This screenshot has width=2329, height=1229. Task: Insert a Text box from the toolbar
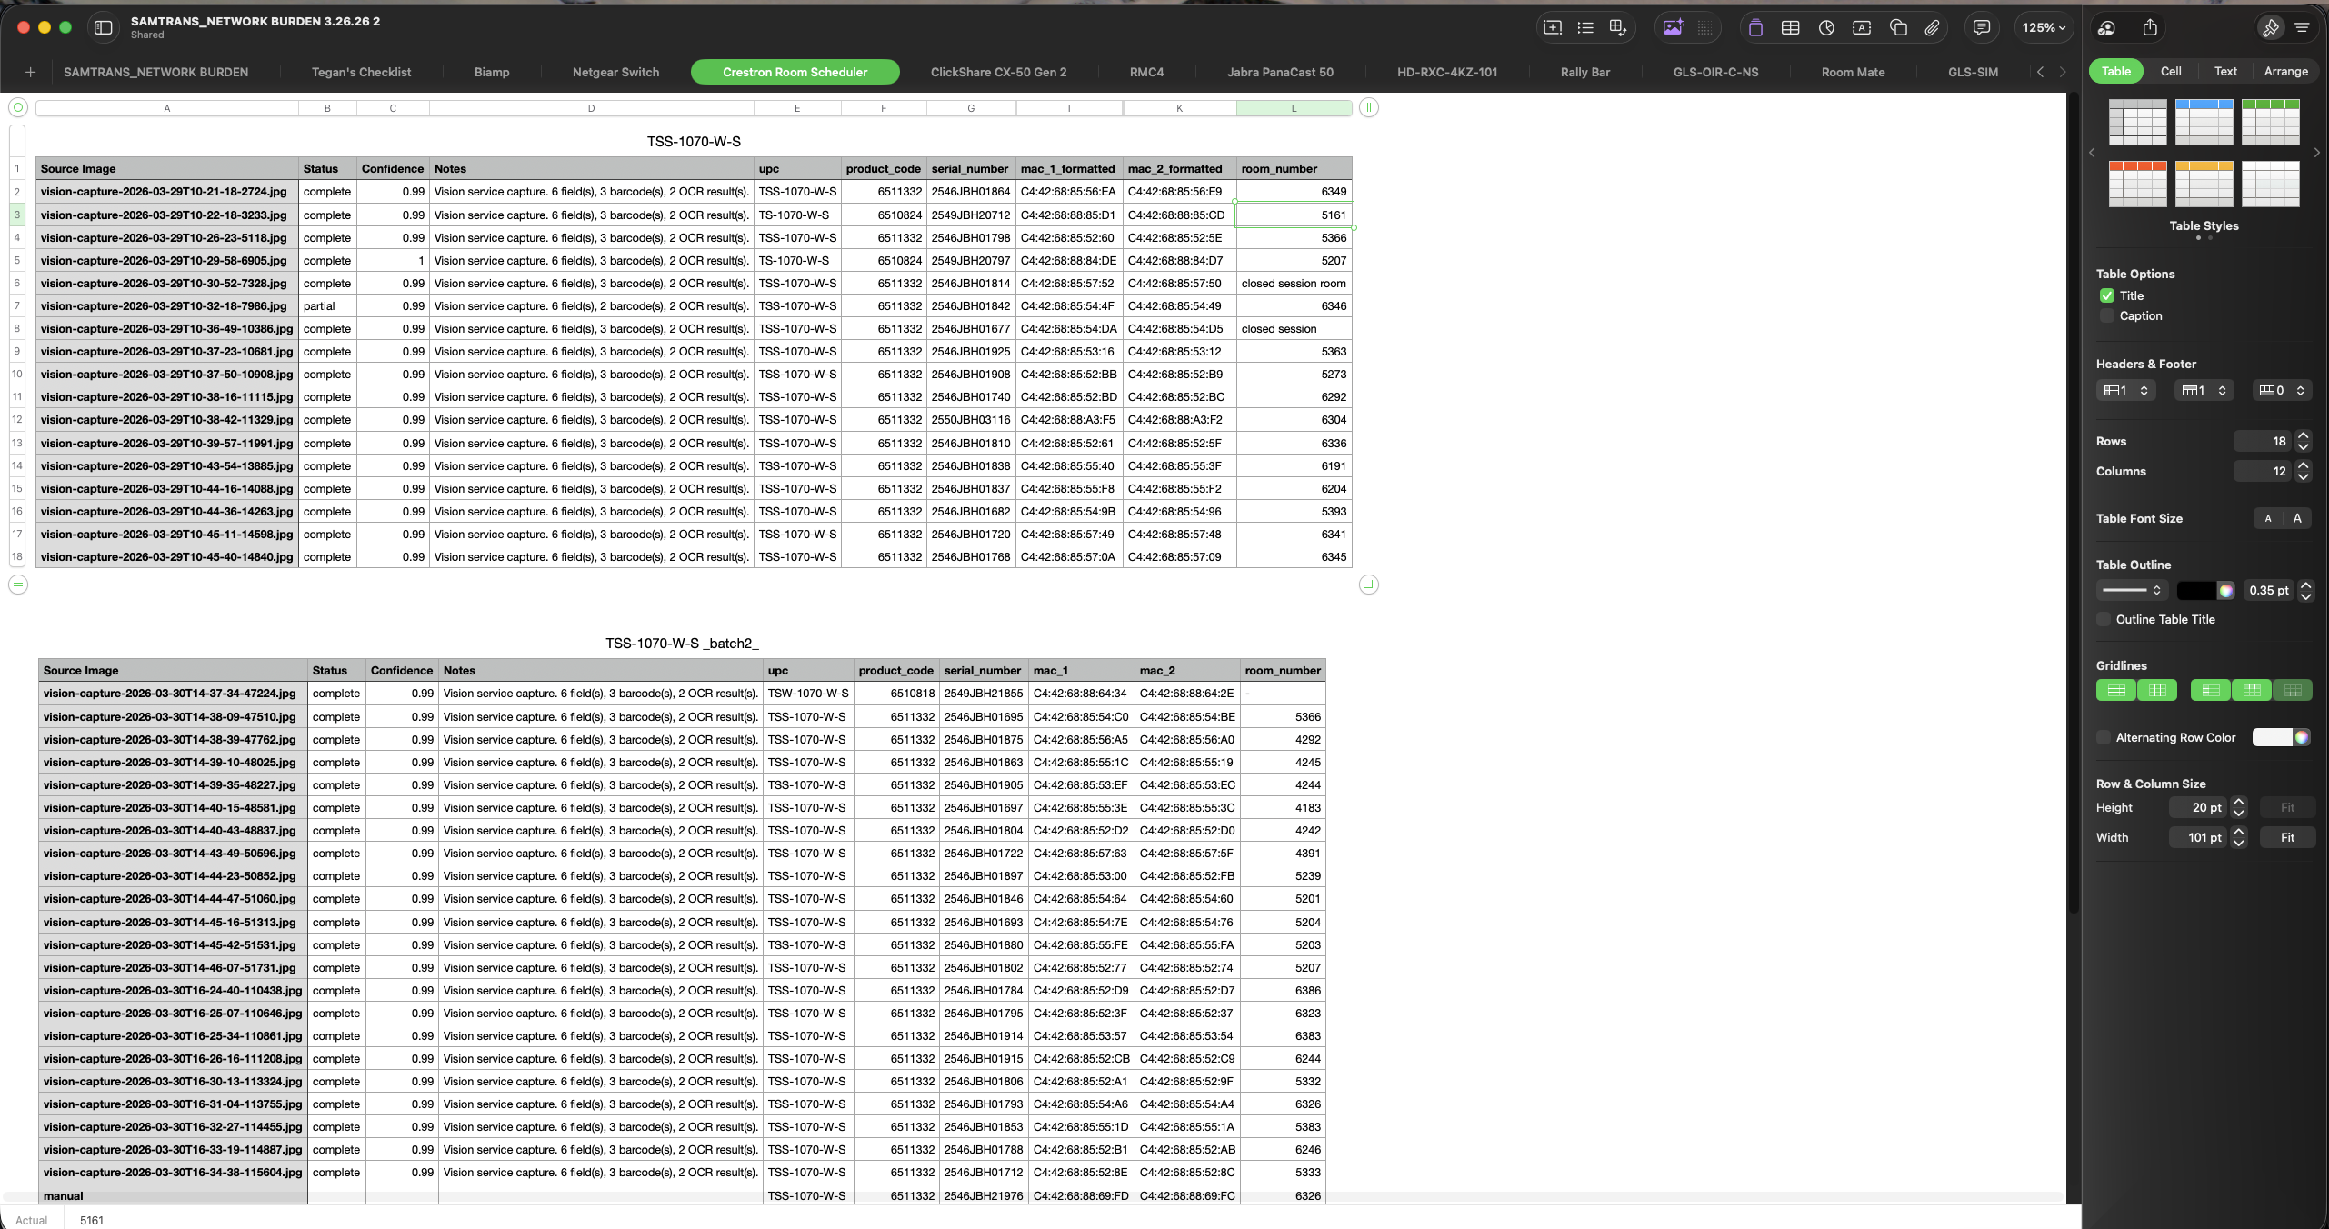click(1861, 27)
